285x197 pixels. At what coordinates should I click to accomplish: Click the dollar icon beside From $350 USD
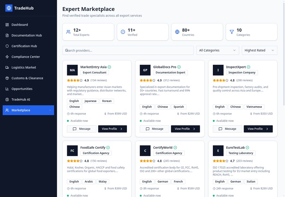pos(251,114)
